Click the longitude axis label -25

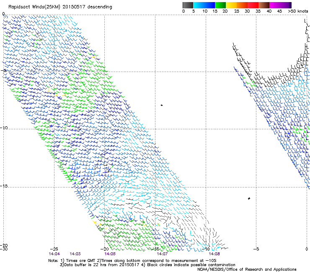(x=54, y=249)
